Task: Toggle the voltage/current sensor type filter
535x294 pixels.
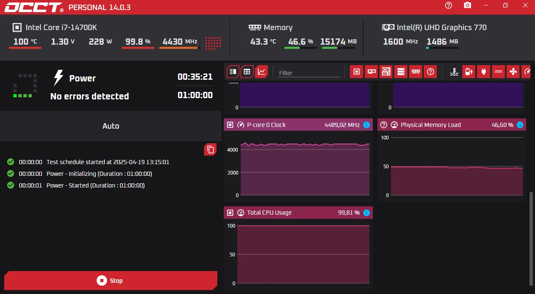Action: point(498,72)
